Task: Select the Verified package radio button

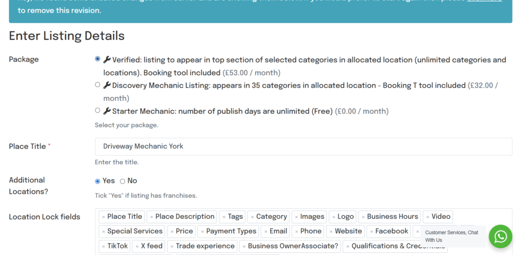Action: pos(97,59)
